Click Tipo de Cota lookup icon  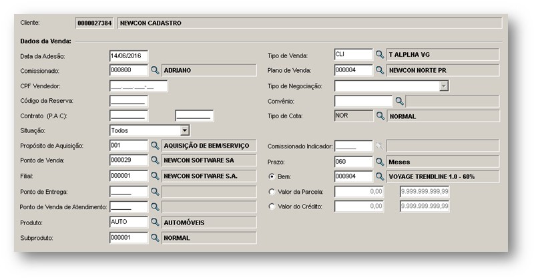(x=380, y=116)
